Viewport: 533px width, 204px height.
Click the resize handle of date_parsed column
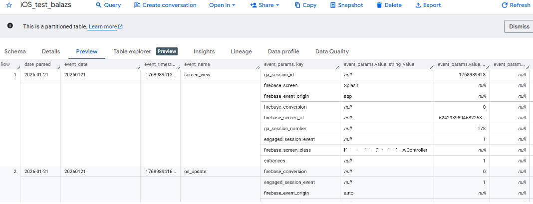pyautogui.click(x=58, y=67)
